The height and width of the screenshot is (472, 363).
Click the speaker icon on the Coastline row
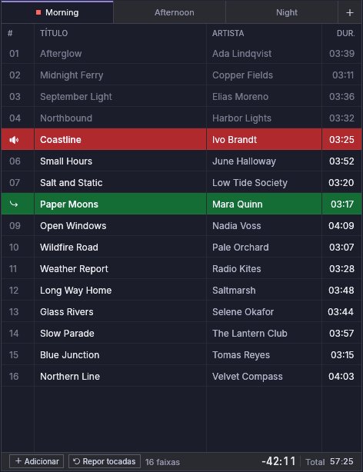pos(14,140)
